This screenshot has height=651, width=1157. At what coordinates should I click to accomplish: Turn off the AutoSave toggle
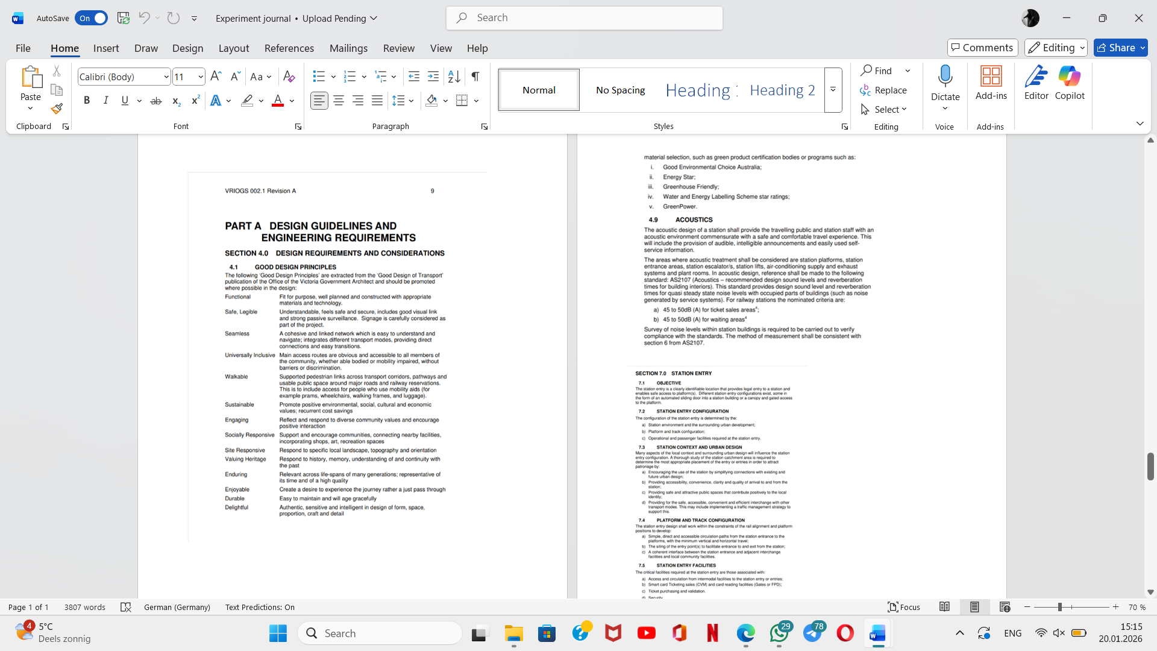[x=91, y=18]
